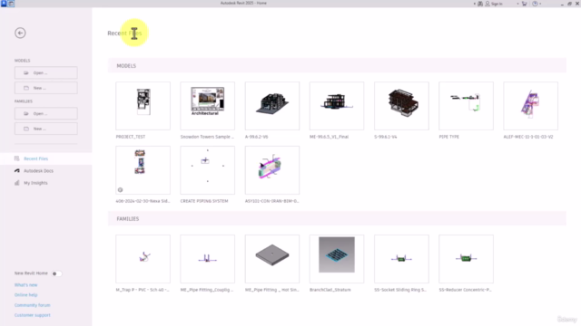Open Autodesk Docs from the sidebar
The image size is (581, 326).
[x=38, y=171]
